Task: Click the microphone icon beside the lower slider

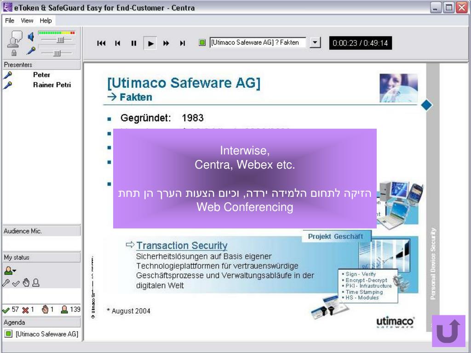Action: [x=31, y=51]
